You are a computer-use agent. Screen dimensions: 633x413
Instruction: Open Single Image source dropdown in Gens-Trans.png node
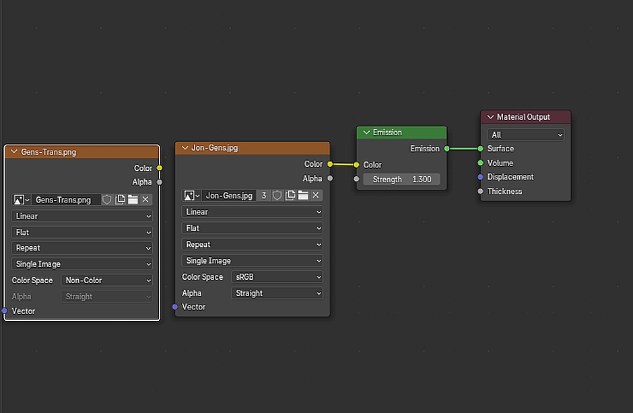82,264
